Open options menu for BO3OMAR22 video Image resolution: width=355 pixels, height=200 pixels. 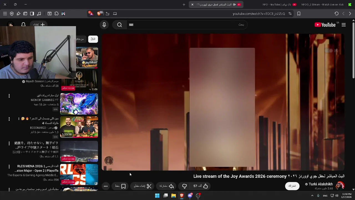pyautogui.click(x=9, y=119)
